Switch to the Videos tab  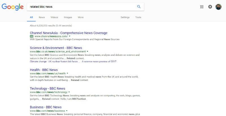tap(54, 17)
